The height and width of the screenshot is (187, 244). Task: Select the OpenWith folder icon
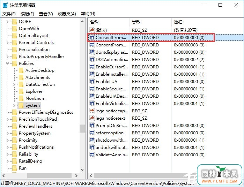(14, 29)
